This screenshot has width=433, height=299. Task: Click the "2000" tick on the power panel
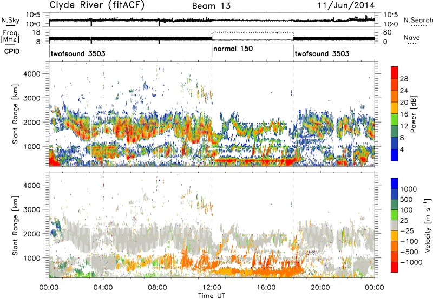tap(31, 122)
